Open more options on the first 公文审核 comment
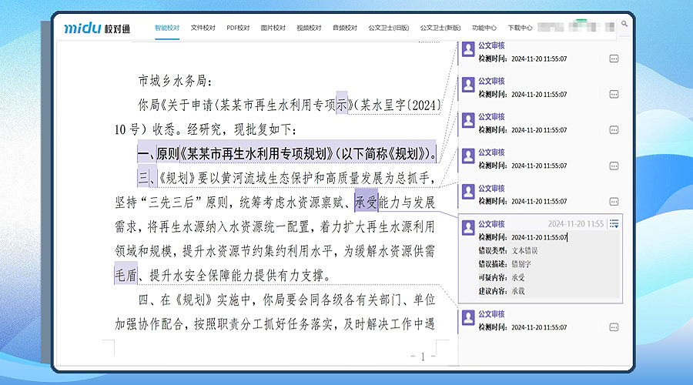Screen dimensions: 693x385 (x=614, y=59)
